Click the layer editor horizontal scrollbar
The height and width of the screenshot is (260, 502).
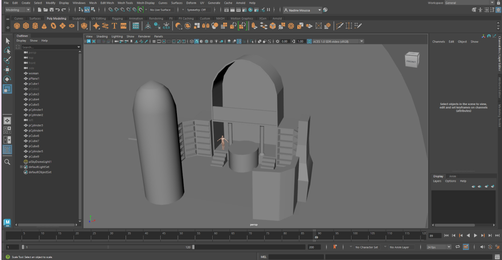[x=454, y=225]
